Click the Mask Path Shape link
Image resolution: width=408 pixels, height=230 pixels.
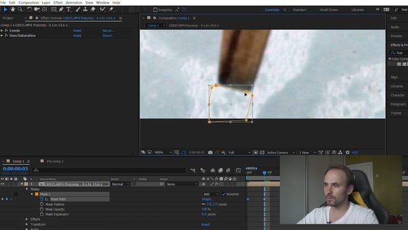207,199
